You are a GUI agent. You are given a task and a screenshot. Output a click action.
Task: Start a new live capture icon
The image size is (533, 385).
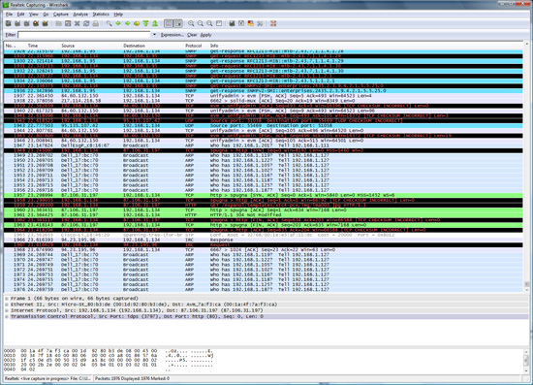(x=27, y=23)
